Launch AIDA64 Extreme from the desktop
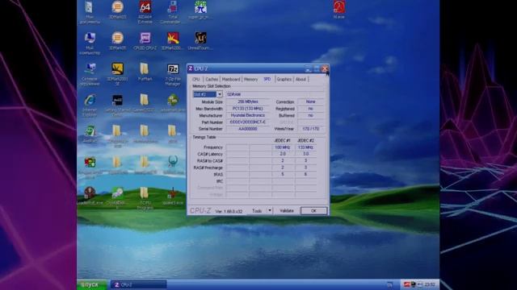Screen dimensions: 517x290 click(145, 12)
